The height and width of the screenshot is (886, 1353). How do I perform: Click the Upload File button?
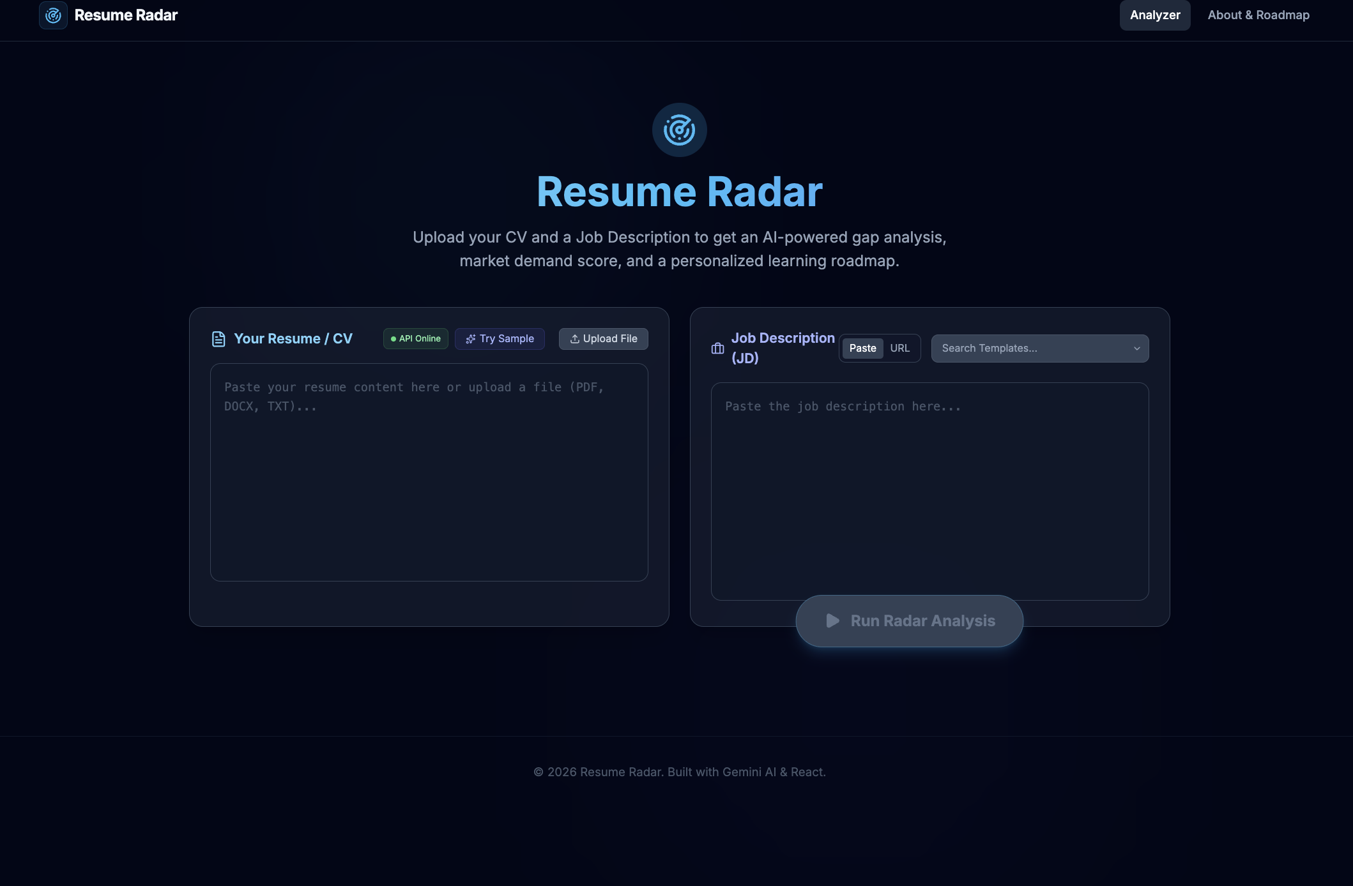click(603, 339)
